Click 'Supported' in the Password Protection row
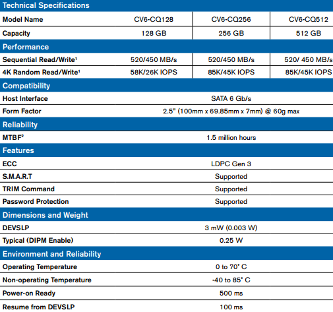The height and width of the screenshot is (312, 333). pos(231,202)
